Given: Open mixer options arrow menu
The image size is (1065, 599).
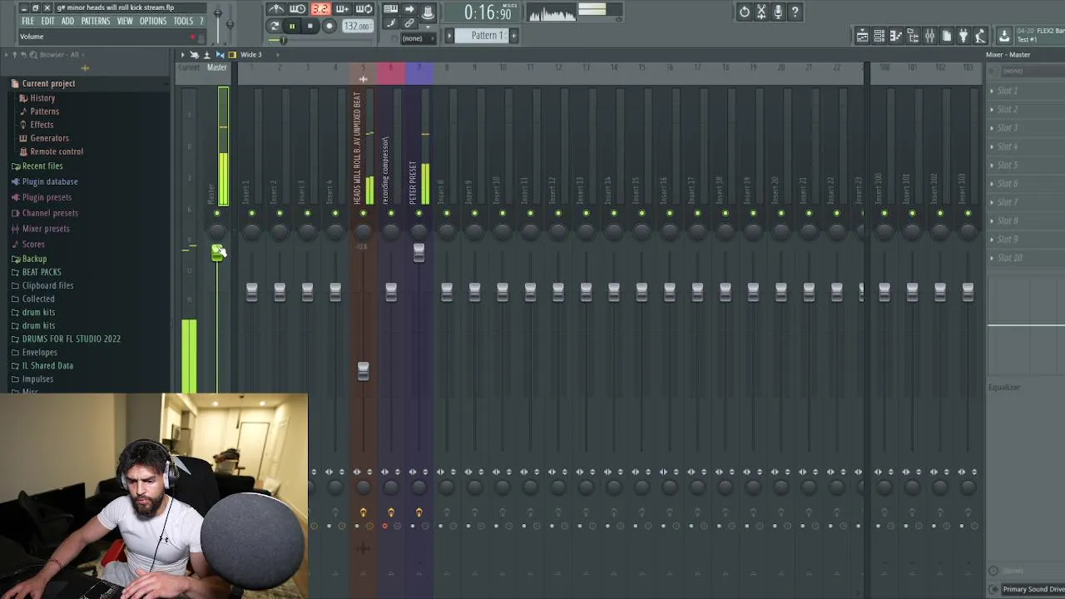Looking at the screenshot, I should click(183, 55).
